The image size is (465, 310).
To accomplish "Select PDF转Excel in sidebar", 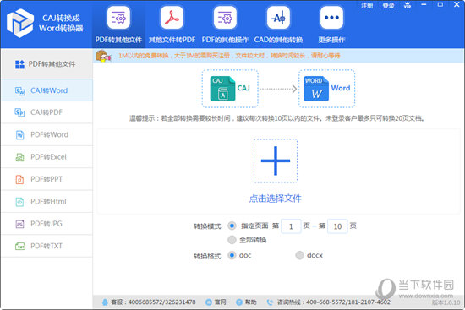I will click(x=46, y=157).
